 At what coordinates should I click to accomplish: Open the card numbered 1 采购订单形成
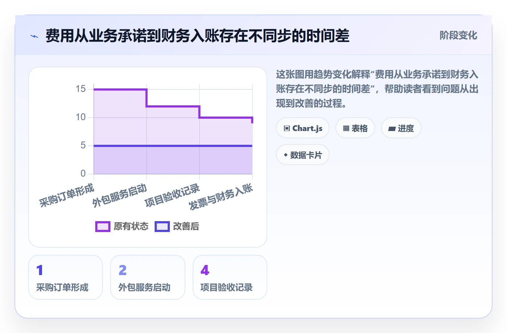(66, 277)
